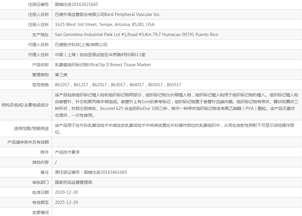This screenshot has width=302, height=216.
Task: Click the 生产地址 label
Action: click(40, 35)
